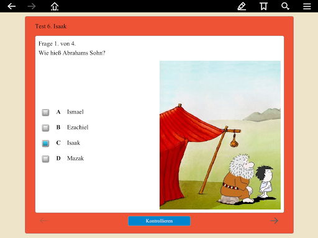Click the Ismael answer label
The height and width of the screenshot is (238, 318).
point(75,112)
